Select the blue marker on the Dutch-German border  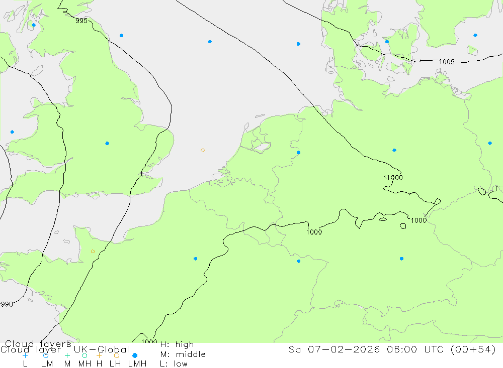(298, 153)
